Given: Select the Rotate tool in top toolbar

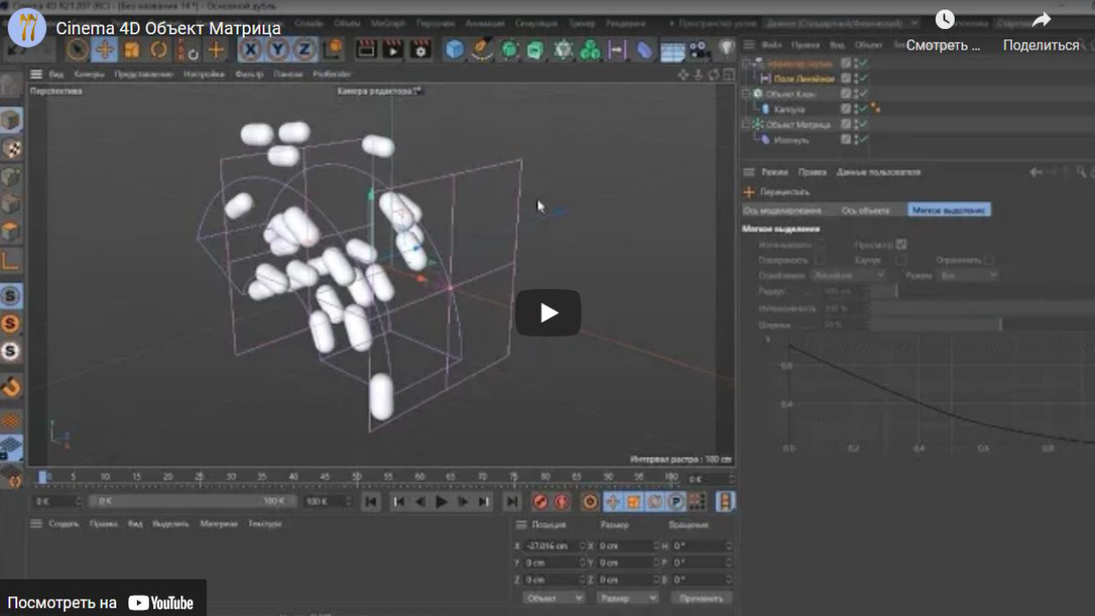Looking at the screenshot, I should coord(159,50).
